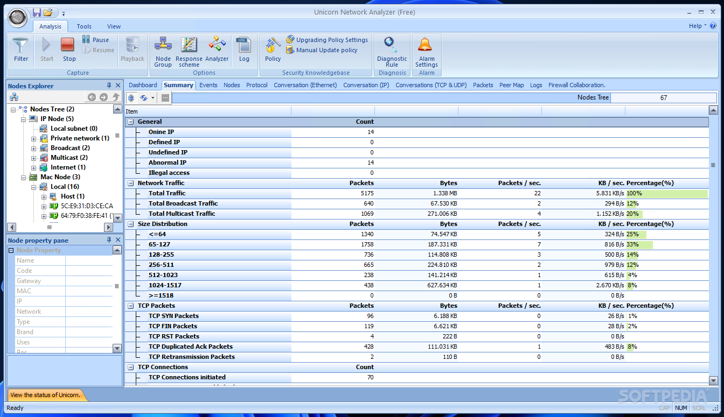This screenshot has width=724, height=417.
Task: Click Nodes Explorer horizontal scroll right arrow
Action: point(108,228)
